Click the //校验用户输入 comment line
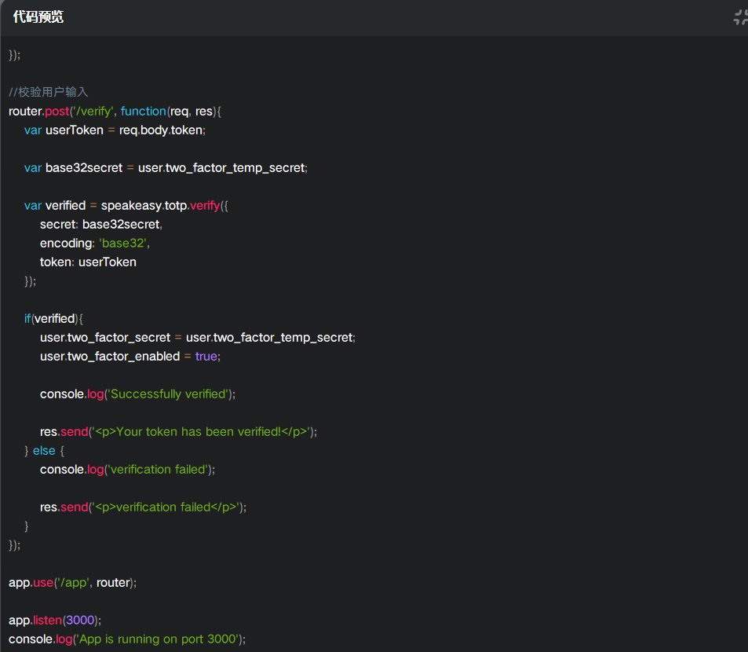Screen dimensions: 748x652 click(49, 92)
